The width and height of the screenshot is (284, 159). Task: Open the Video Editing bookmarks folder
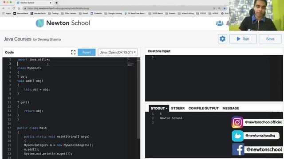[x=186, y=13]
